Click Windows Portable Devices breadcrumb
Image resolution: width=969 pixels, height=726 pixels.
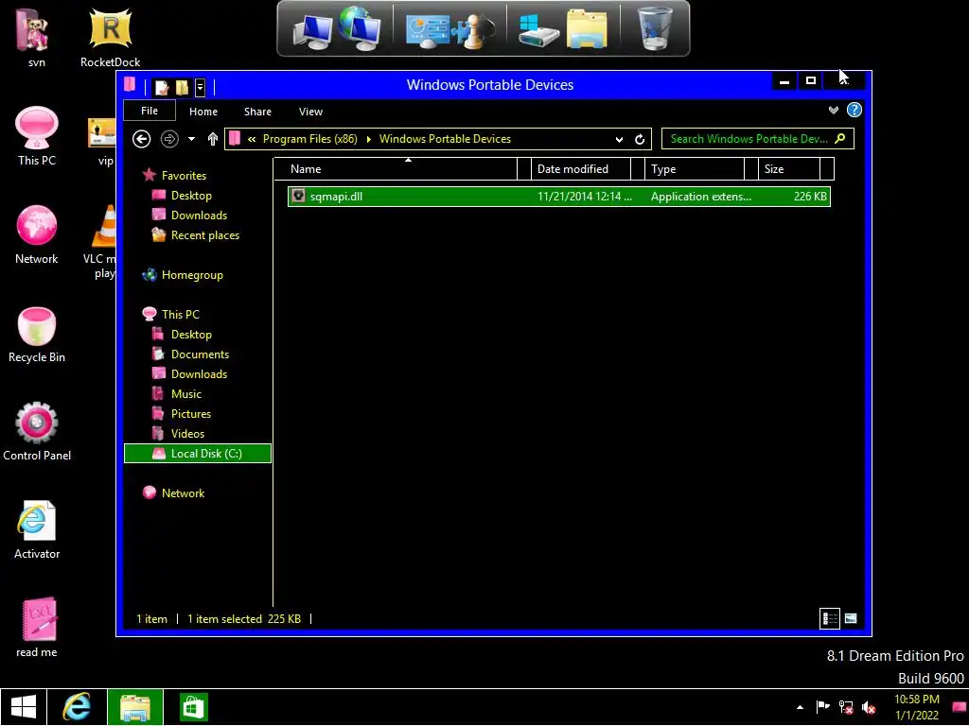[445, 139]
